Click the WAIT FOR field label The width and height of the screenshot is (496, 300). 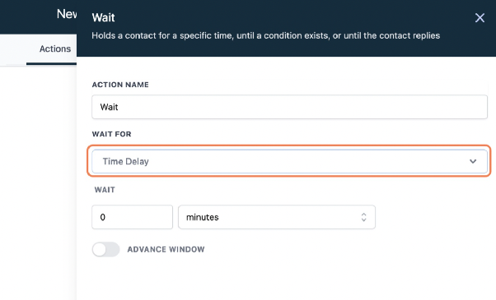111,134
